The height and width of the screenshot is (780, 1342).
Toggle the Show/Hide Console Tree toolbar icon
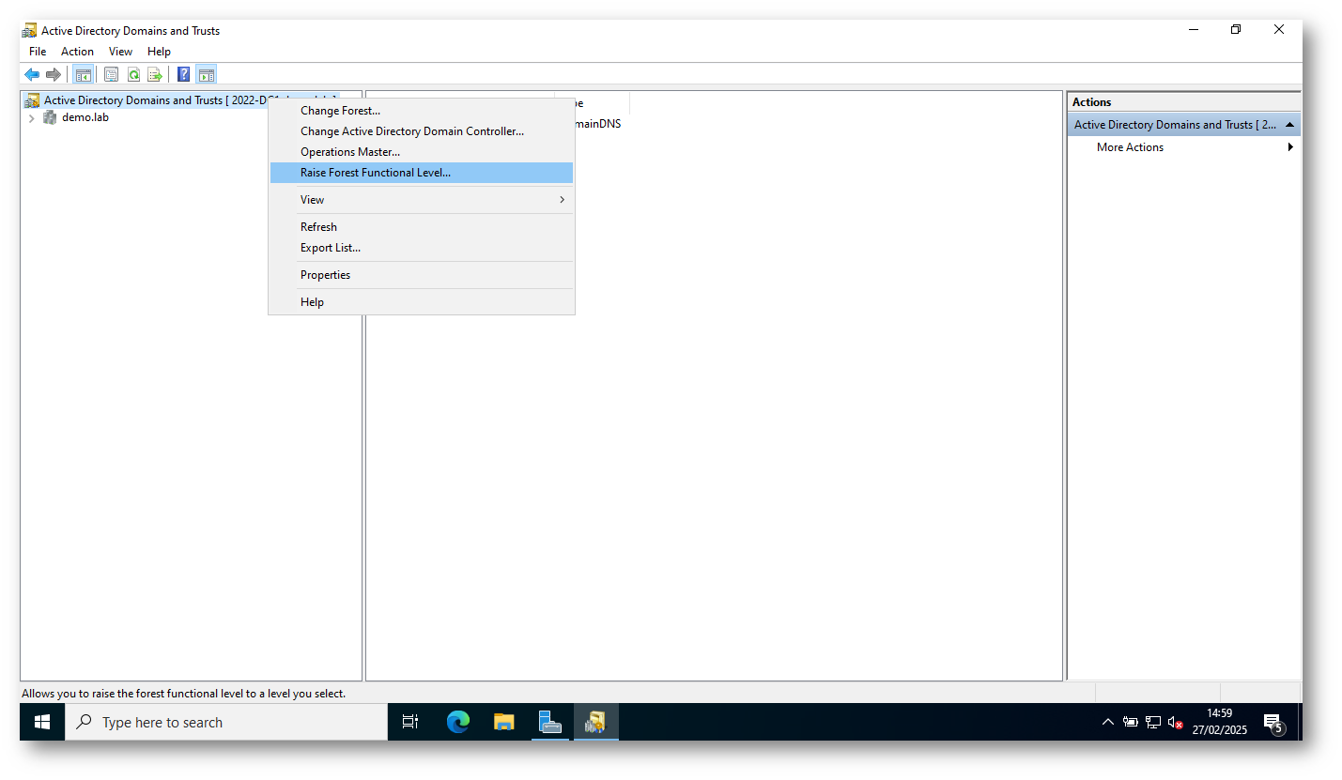(84, 74)
